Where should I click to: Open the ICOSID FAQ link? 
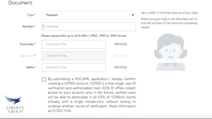click(x=61, y=111)
